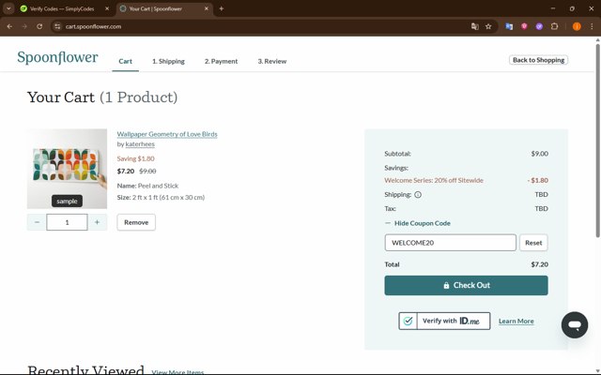
Task: Collapse the Hide Coupon Code section
Action: [418, 223]
